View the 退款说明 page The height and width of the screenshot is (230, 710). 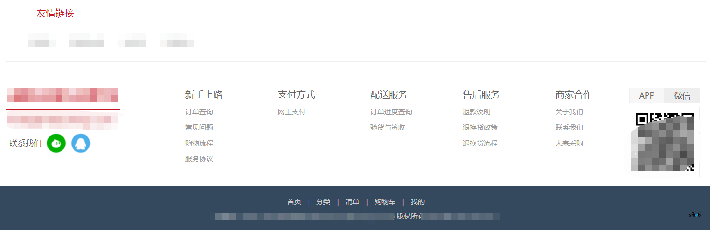coord(477,112)
